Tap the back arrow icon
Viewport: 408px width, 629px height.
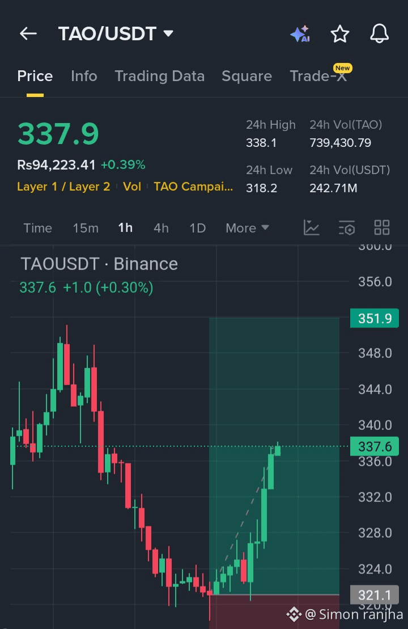click(28, 33)
